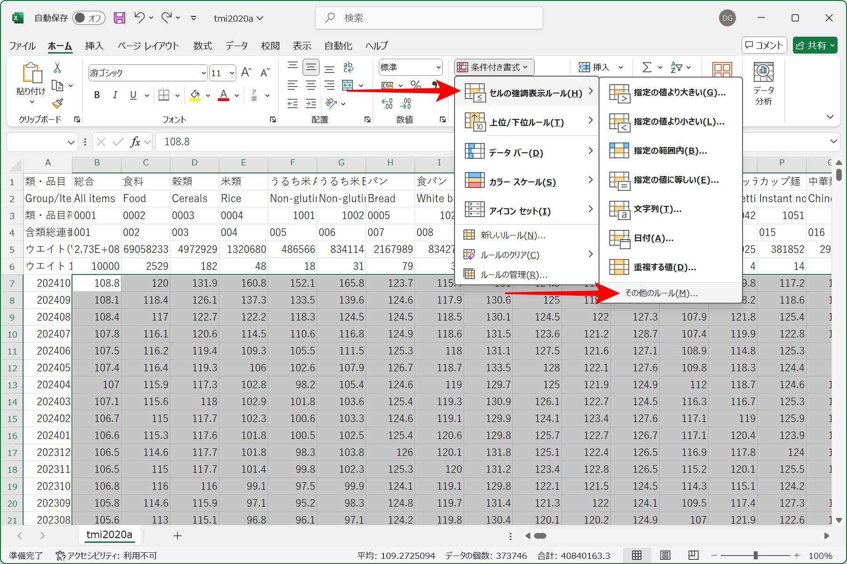Image resolution: width=847 pixels, height=564 pixels.
Task: Click the アクセシビリティ status indicator
Action: [x=106, y=556]
